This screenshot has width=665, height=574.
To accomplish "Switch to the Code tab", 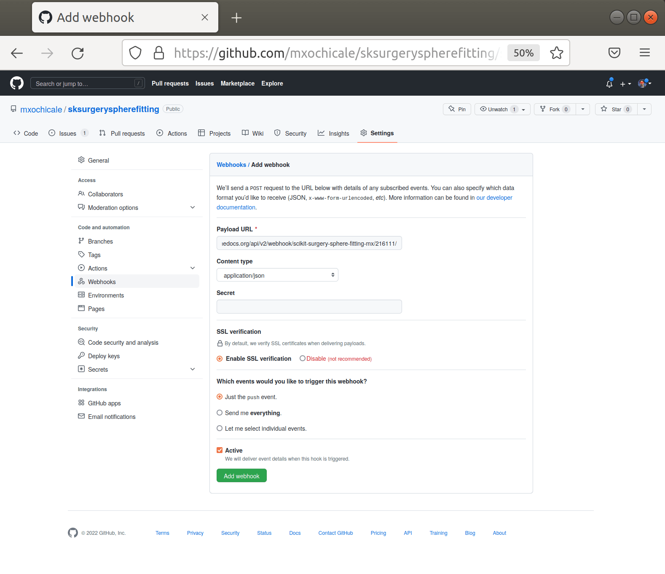I will (x=26, y=133).
